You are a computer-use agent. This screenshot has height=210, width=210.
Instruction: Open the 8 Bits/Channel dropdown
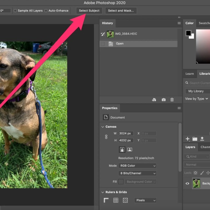(x=137, y=173)
